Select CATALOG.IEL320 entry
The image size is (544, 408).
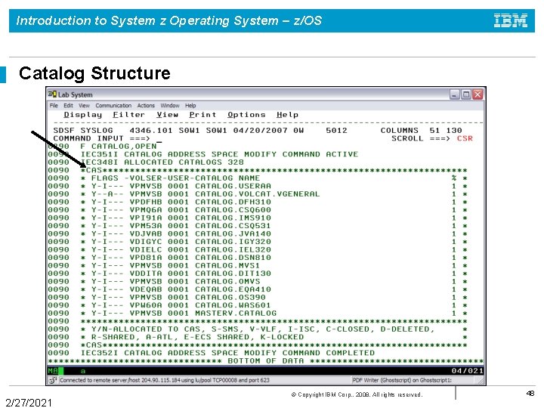click(x=233, y=250)
